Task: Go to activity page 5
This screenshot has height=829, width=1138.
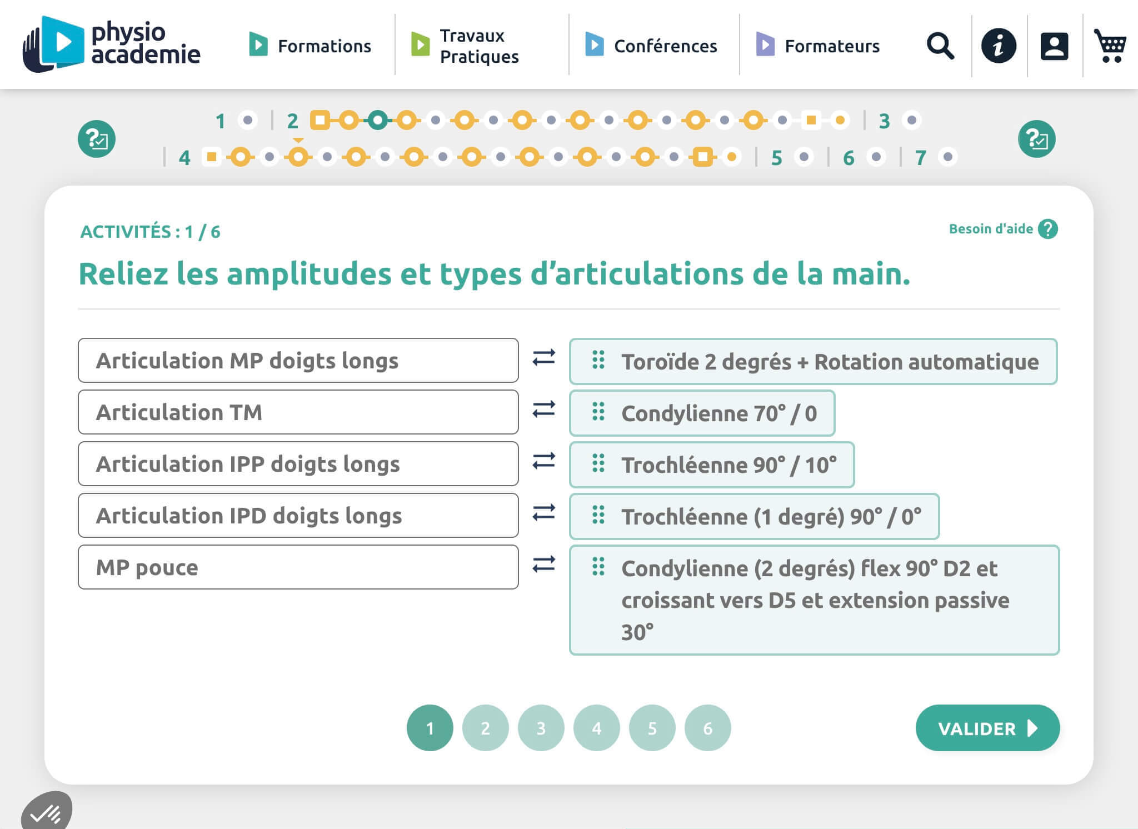Action: [x=652, y=728]
